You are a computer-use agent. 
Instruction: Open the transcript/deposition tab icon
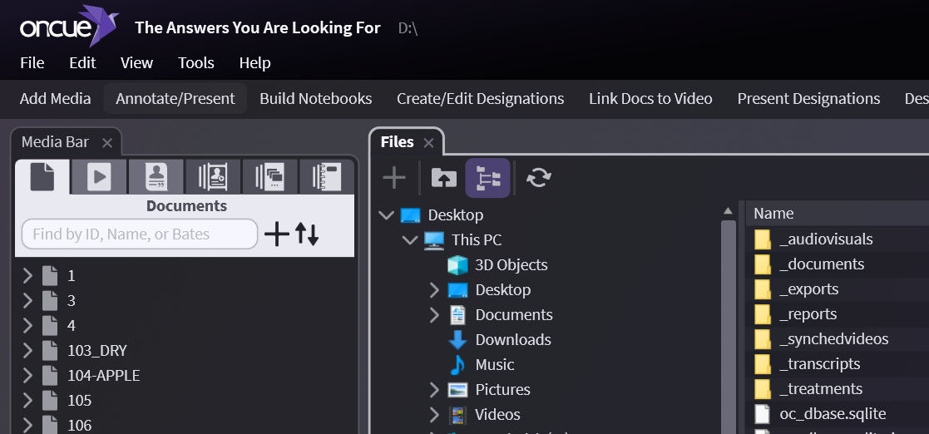click(x=156, y=177)
